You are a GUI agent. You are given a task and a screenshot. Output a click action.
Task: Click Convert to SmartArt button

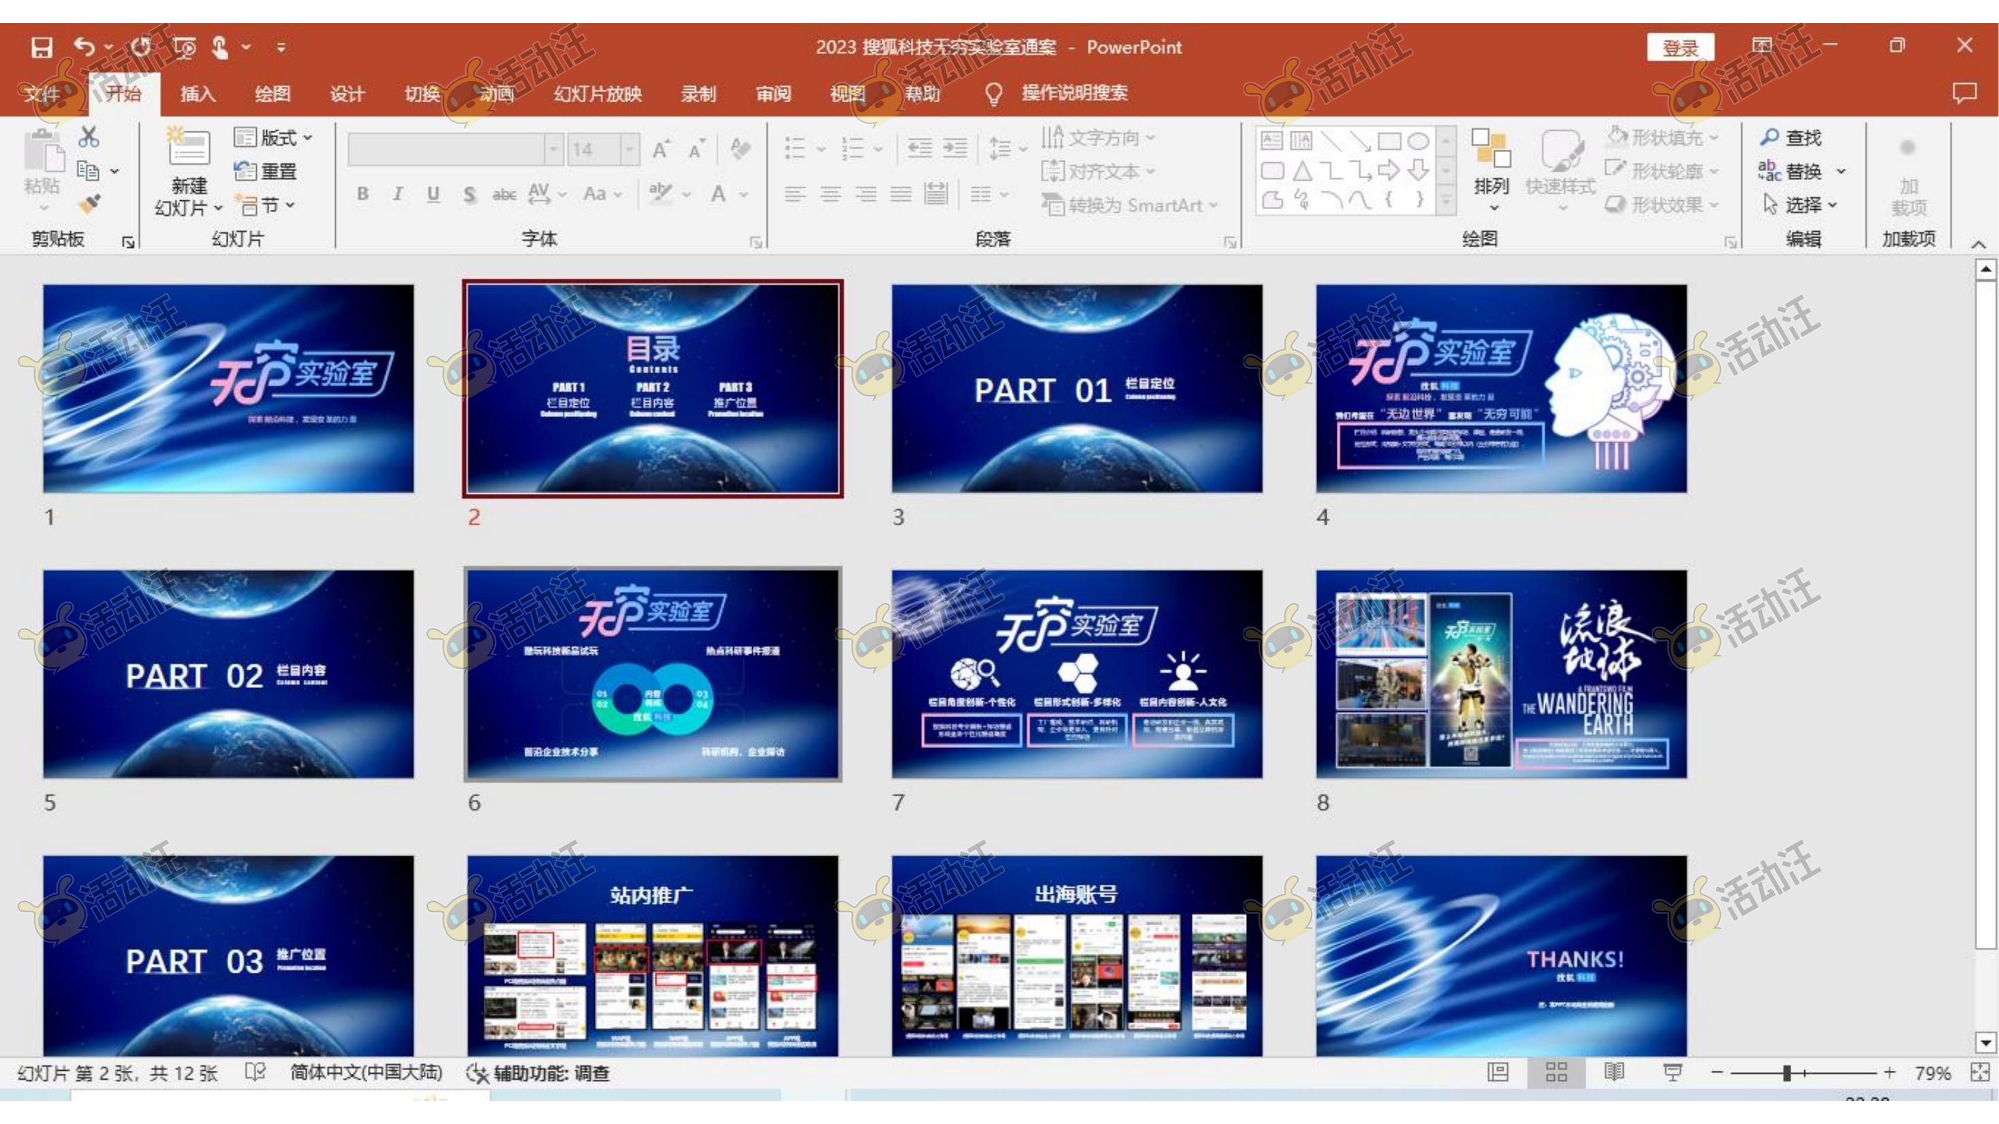click(x=1130, y=206)
